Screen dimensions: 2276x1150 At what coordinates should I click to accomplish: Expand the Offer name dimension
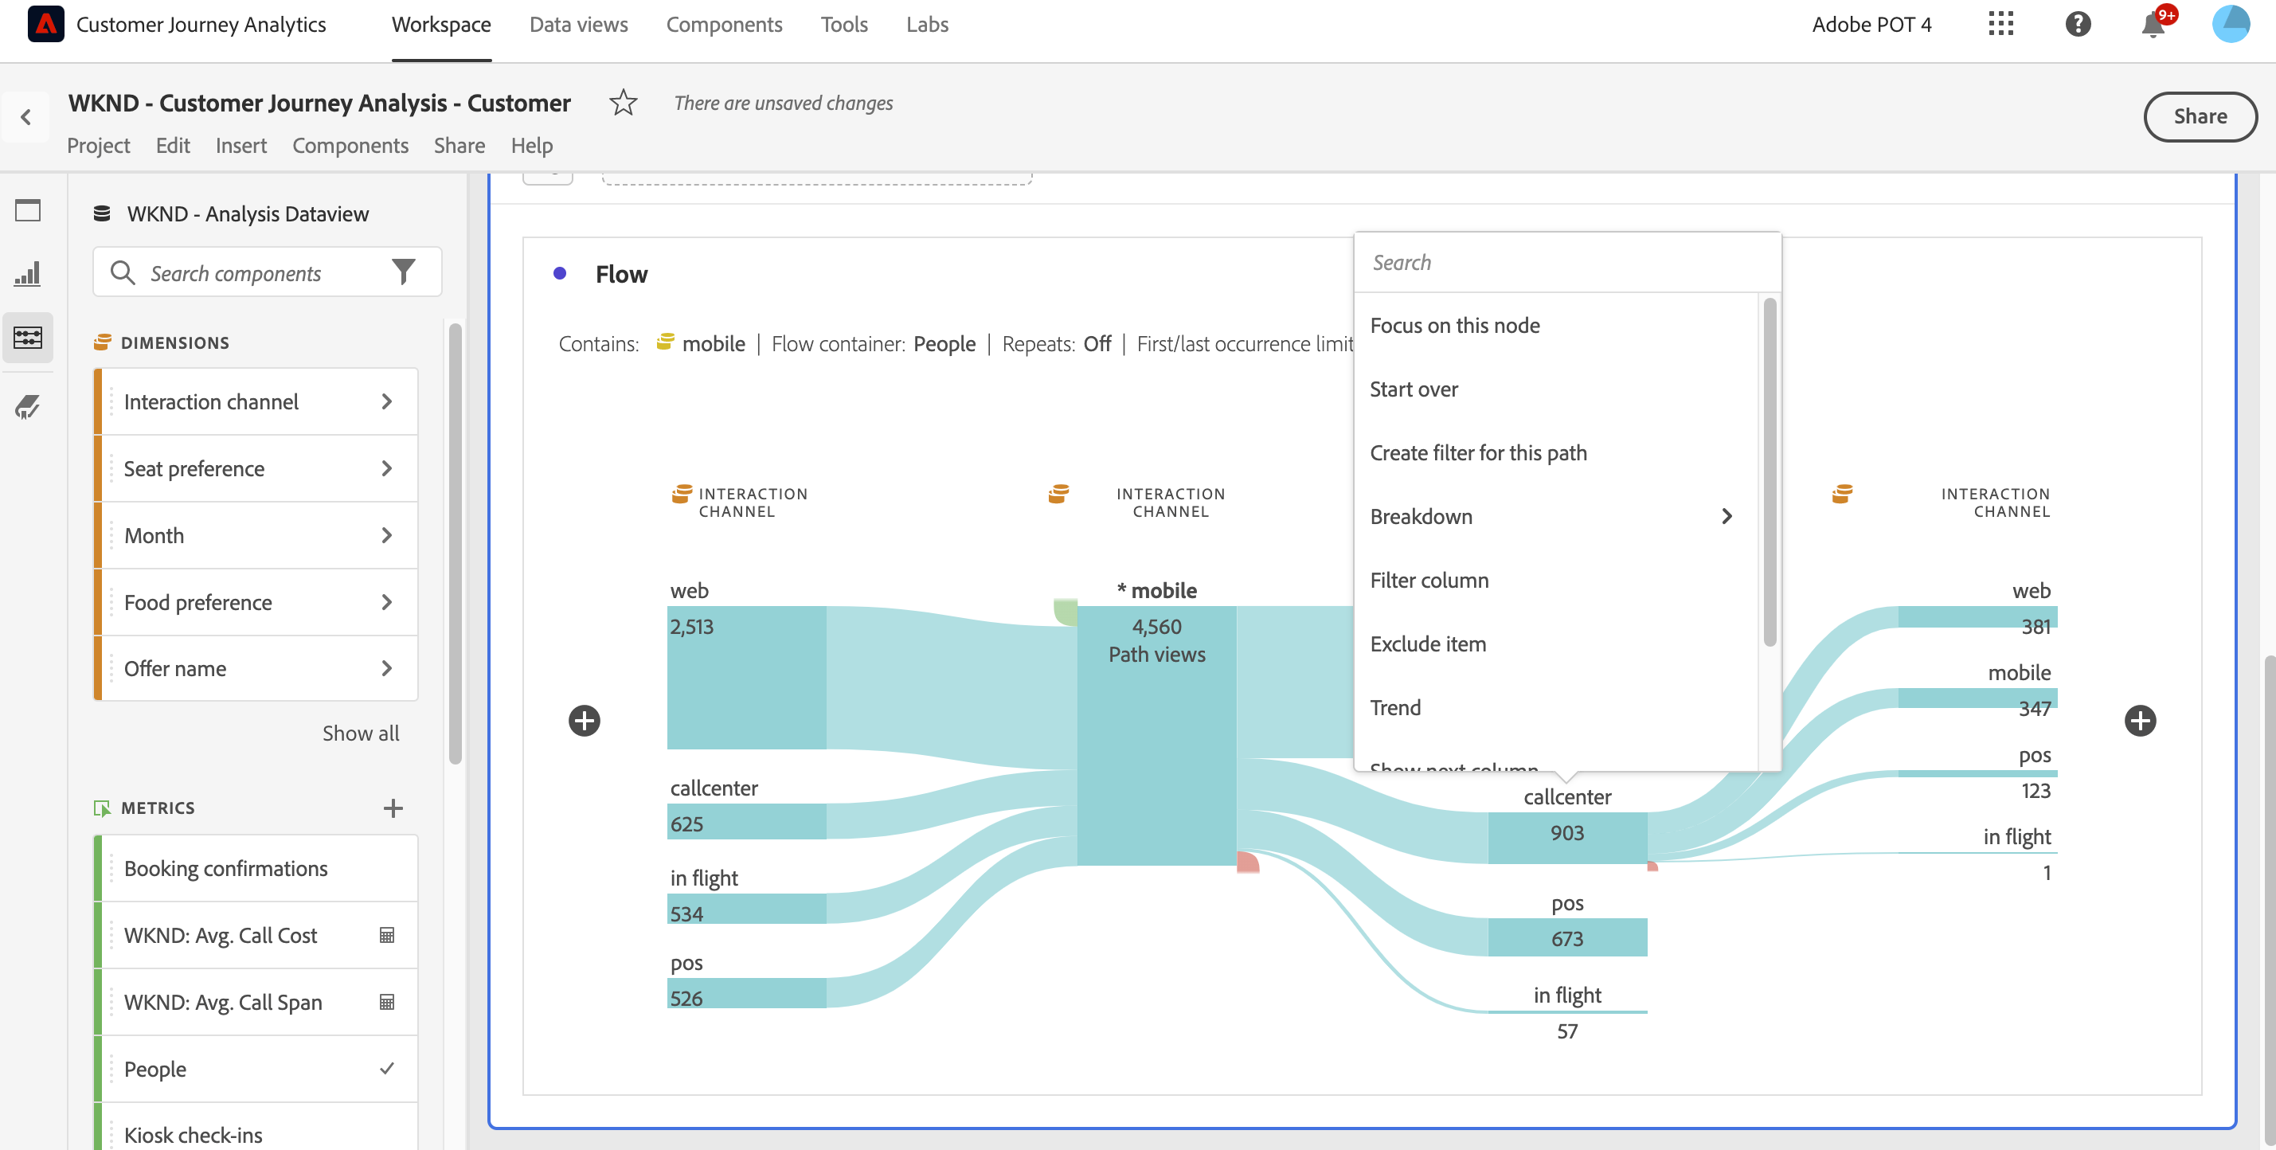click(386, 667)
